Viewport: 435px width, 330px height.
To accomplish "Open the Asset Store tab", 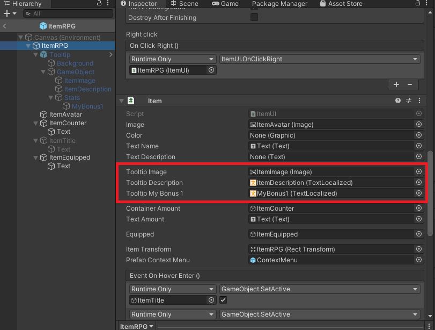I will [341, 4].
